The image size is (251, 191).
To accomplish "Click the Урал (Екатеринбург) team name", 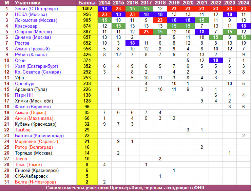I will click(x=36, y=66).
